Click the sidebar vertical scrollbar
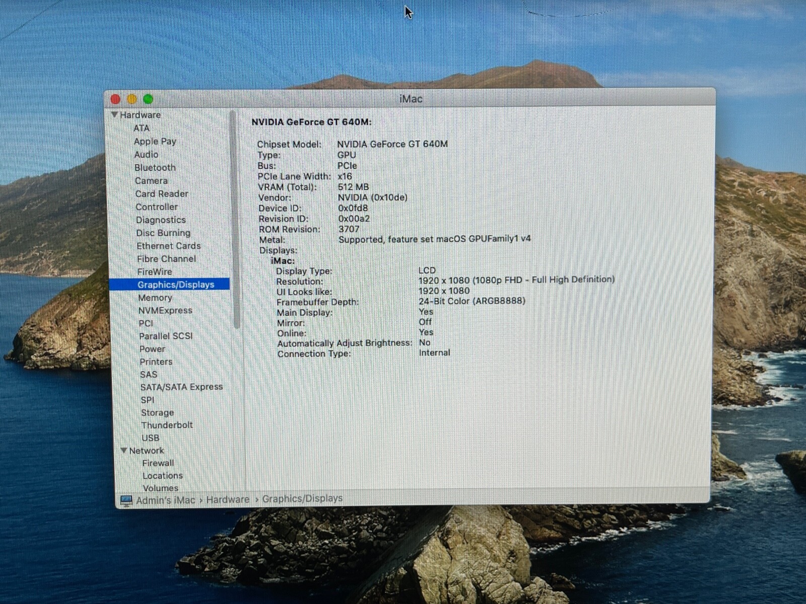Image resolution: width=806 pixels, height=604 pixels. tap(234, 219)
